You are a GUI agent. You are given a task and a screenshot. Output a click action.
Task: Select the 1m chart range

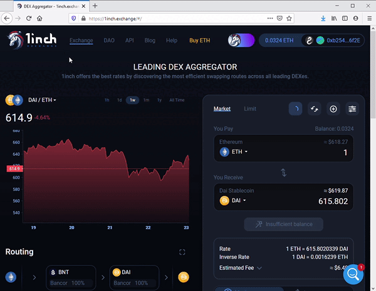pyautogui.click(x=146, y=100)
